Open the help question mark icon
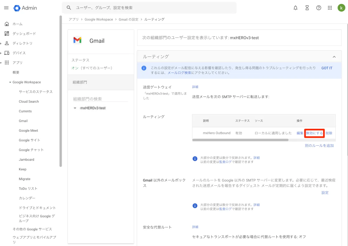 coord(319,8)
